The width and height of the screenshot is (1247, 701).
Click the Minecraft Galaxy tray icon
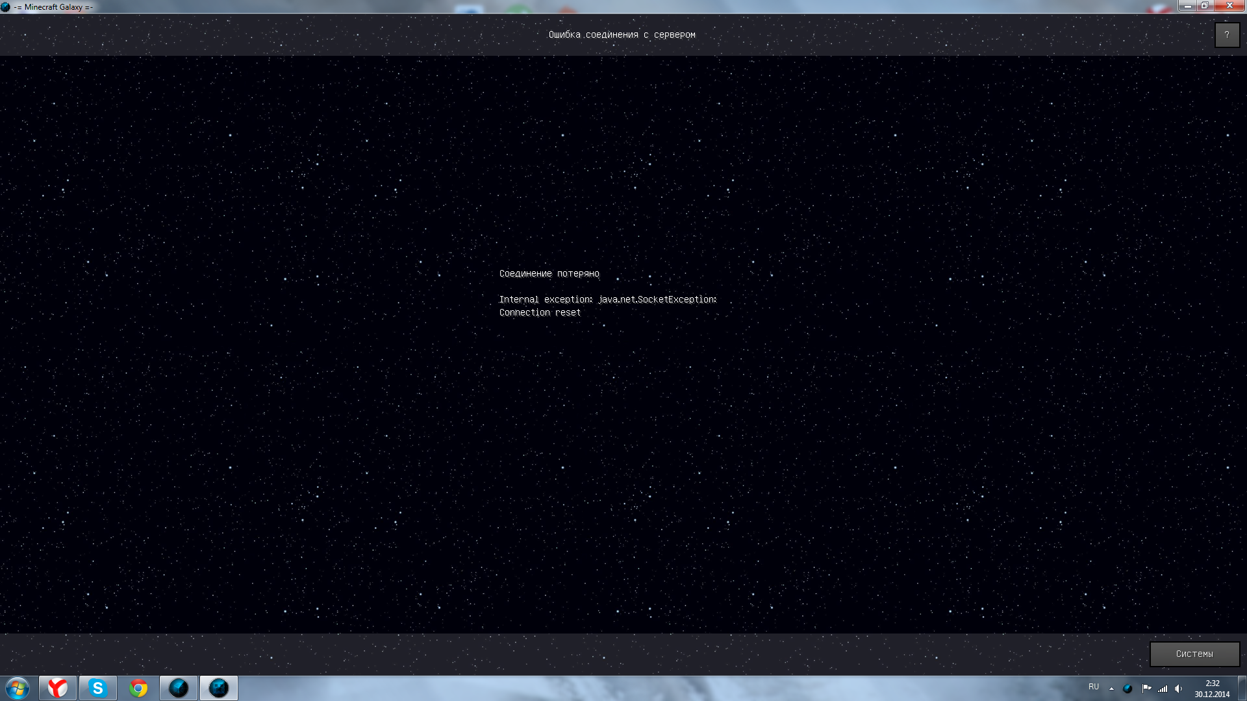coord(1127,689)
